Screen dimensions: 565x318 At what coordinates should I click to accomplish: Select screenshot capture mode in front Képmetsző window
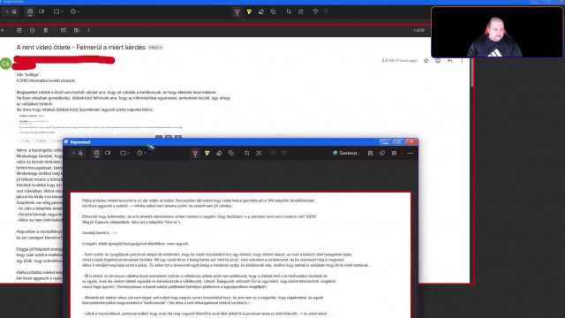point(96,153)
